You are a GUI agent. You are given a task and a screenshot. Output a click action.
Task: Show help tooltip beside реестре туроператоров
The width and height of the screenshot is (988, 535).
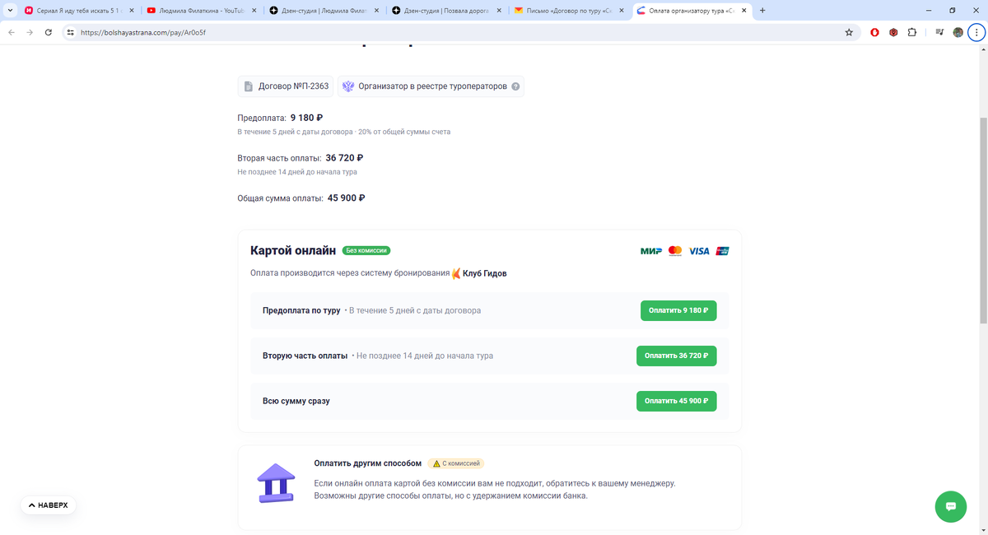click(515, 86)
